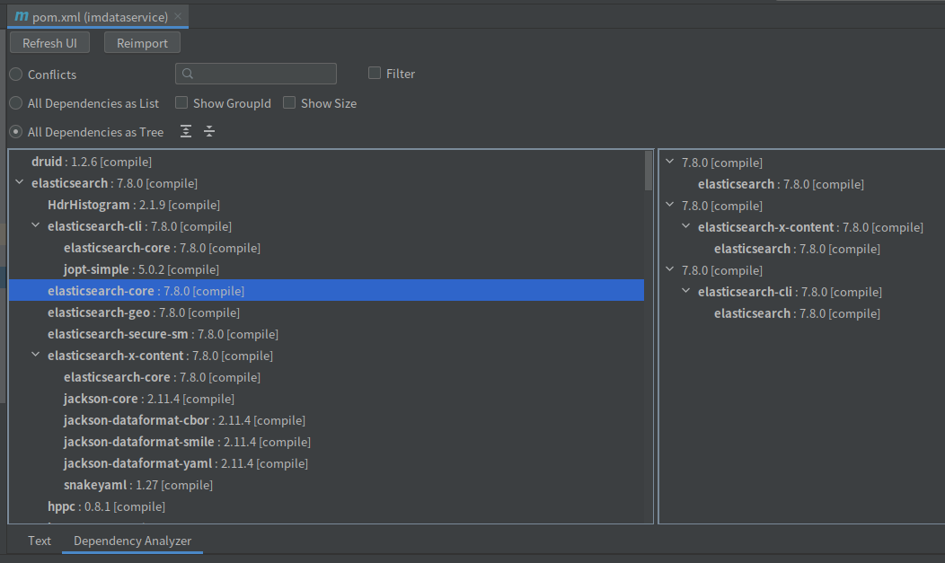Toggle the Show Size checkbox
The image size is (945, 563).
tap(289, 102)
